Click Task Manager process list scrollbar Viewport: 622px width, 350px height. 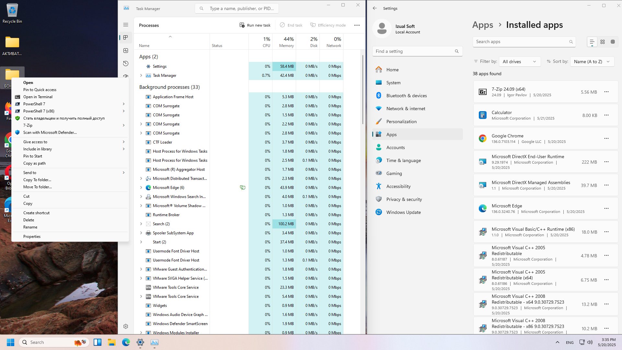pos(363,89)
